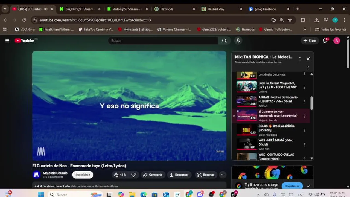This screenshot has height=197, width=350.
Task: Click the Suscribirse button
Action: pyautogui.click(x=83, y=175)
